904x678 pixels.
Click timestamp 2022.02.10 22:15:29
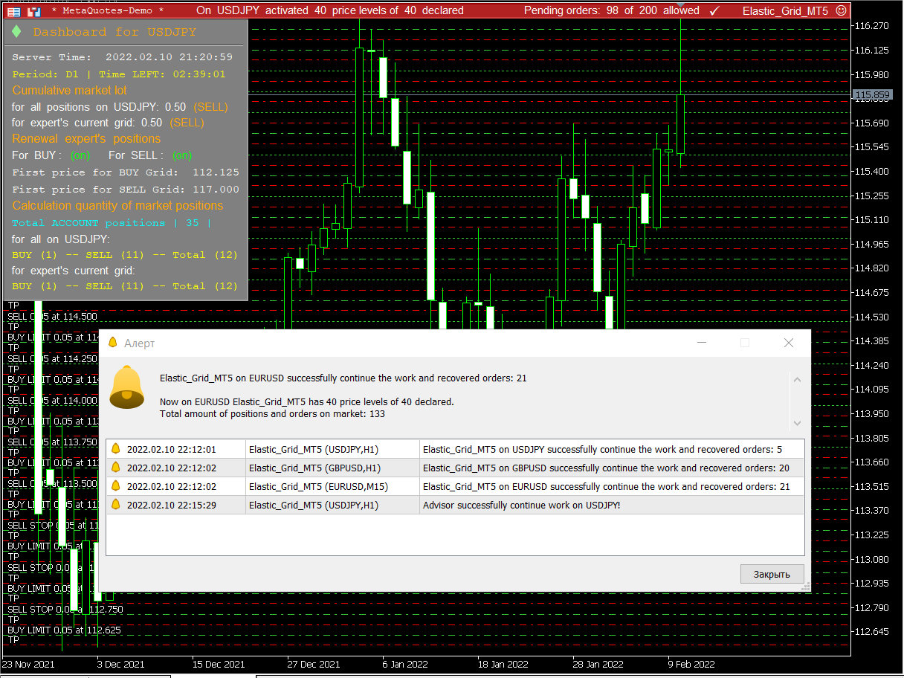[171, 505]
